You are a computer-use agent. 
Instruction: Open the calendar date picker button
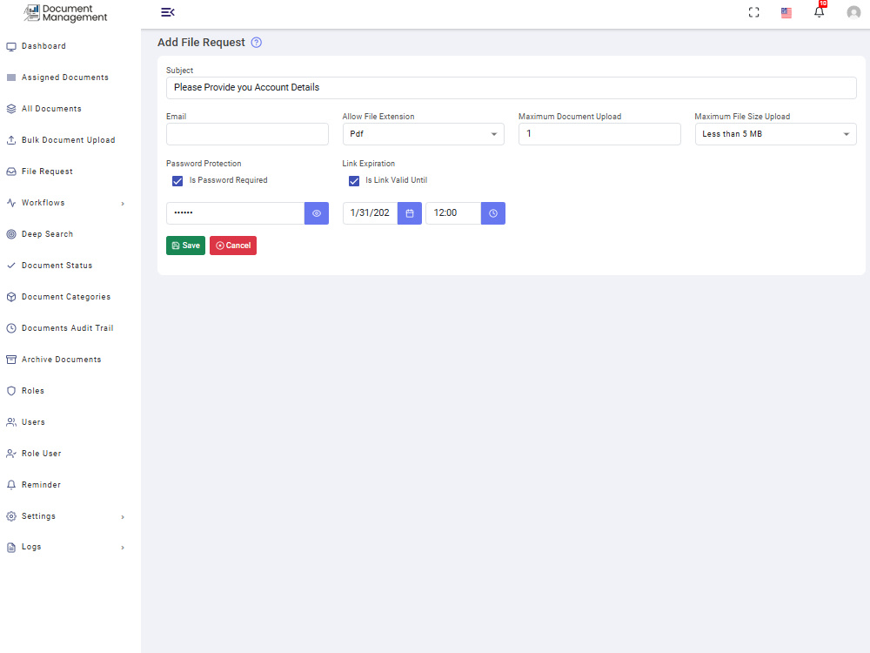point(410,213)
